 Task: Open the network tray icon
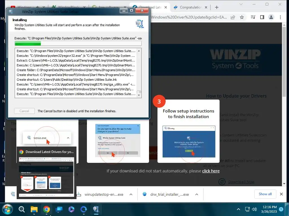pyautogui.click(x=247, y=209)
